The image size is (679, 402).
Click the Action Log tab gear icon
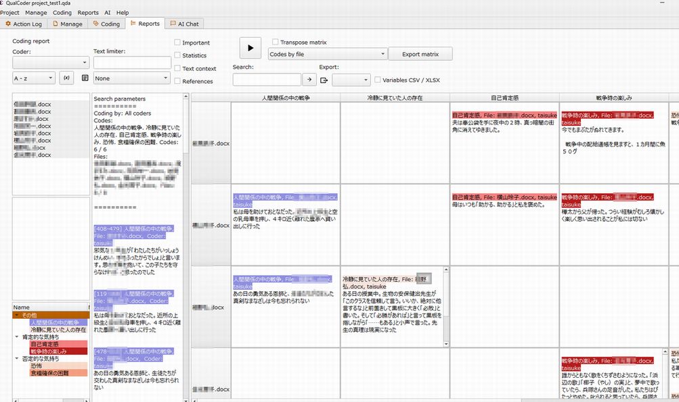(x=8, y=24)
